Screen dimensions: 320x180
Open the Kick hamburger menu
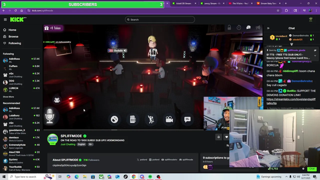[5, 19]
